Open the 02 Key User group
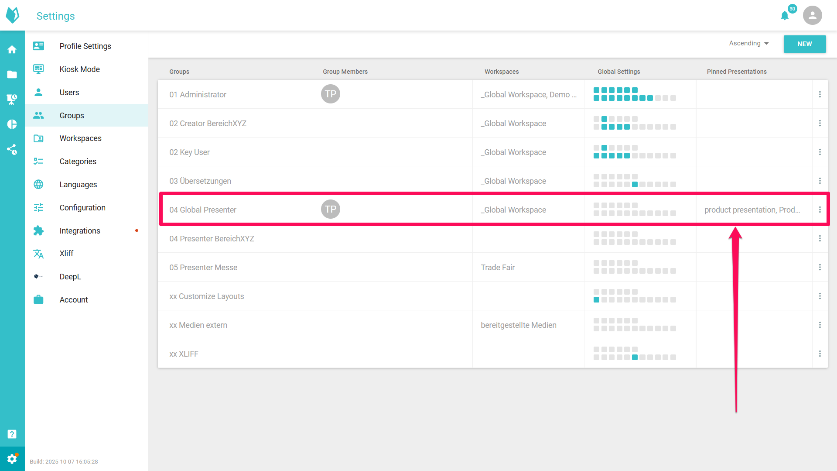This screenshot has width=837, height=471. pos(189,152)
